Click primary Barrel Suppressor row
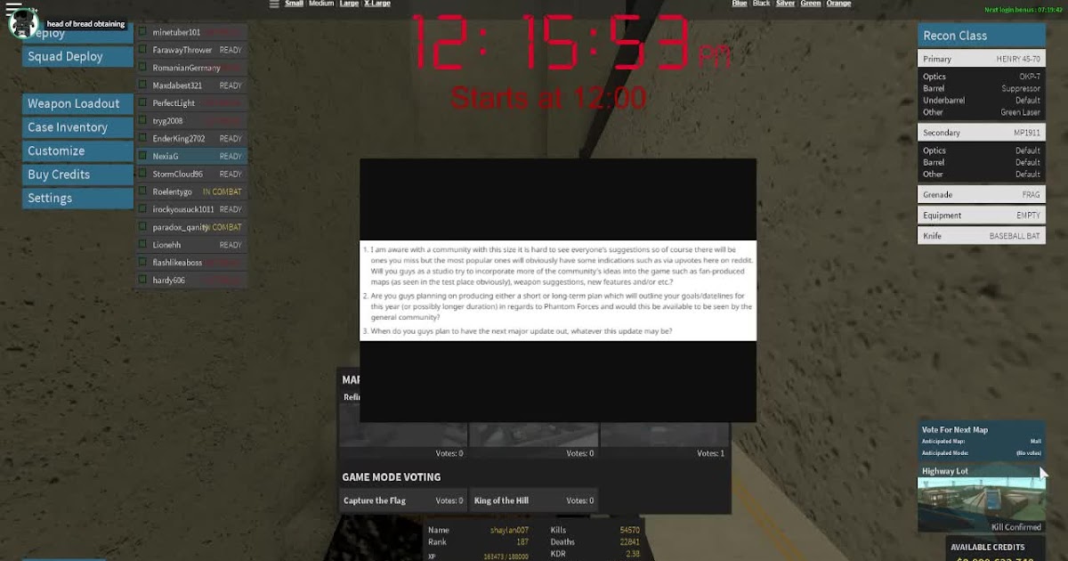The image size is (1068, 561). coord(982,89)
